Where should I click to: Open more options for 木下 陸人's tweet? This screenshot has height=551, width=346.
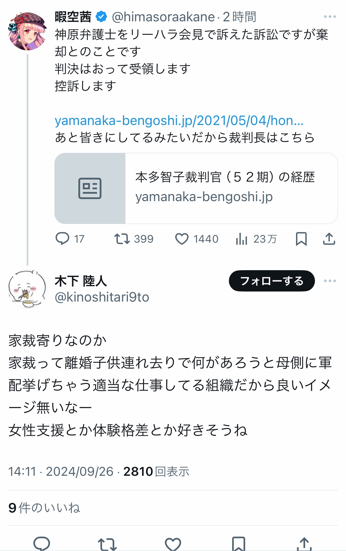(330, 281)
